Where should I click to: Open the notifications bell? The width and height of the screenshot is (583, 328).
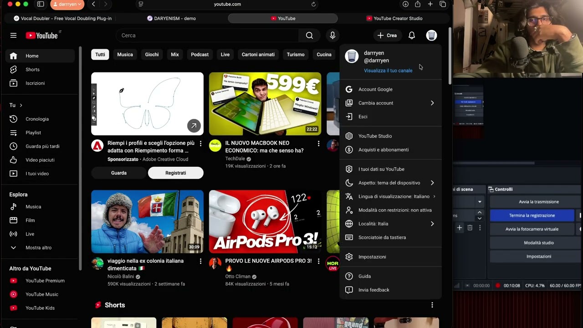point(412,36)
